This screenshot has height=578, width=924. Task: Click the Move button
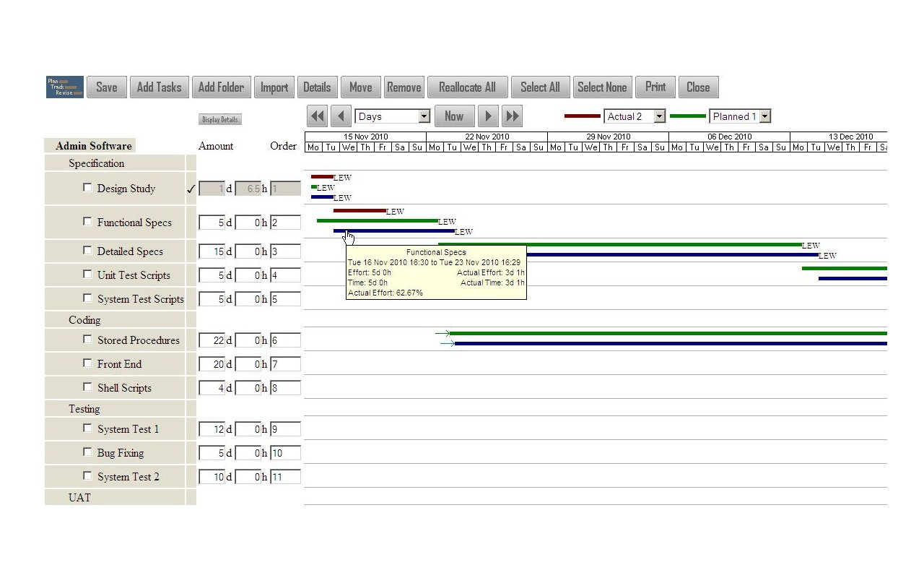point(360,87)
